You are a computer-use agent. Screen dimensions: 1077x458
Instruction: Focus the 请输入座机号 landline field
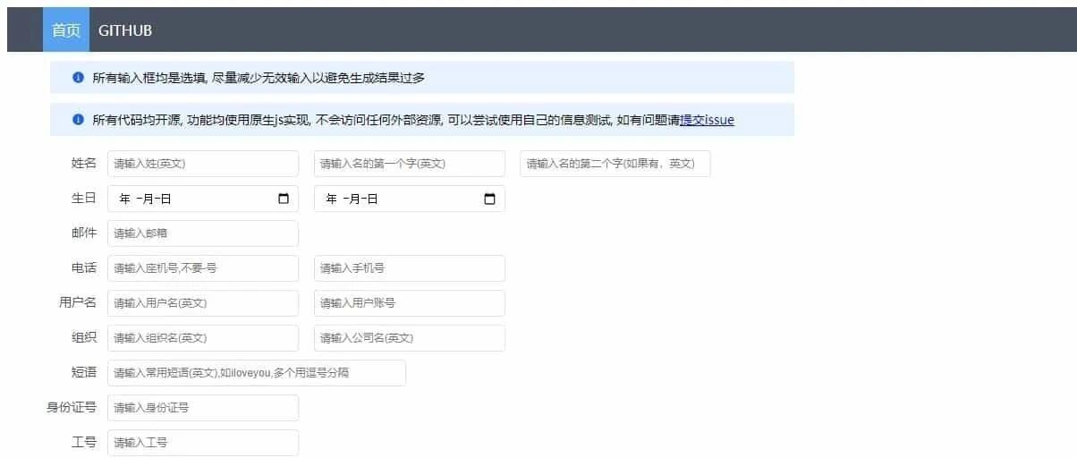click(x=203, y=268)
